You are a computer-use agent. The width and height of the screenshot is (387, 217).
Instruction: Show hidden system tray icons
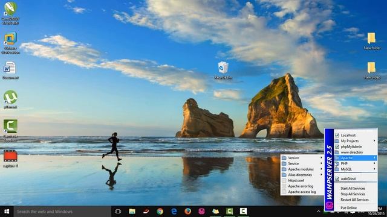coord(319,212)
